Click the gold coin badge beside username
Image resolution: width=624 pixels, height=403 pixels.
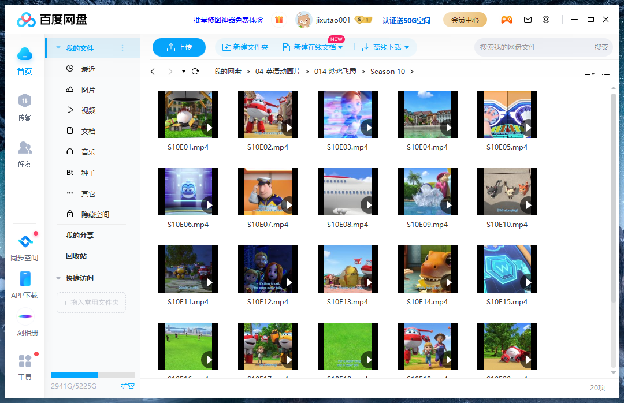point(363,20)
